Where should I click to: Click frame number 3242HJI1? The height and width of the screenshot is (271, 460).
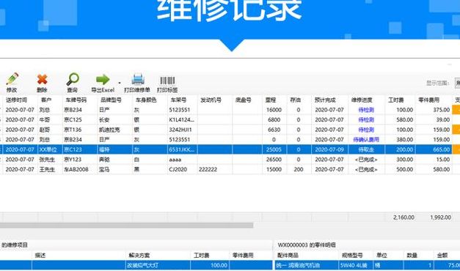[180, 130]
